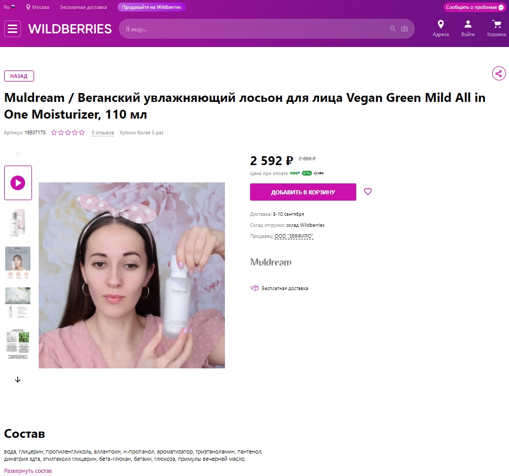Open search by photo camera icon
This screenshot has height=476, width=509.
[x=404, y=29]
